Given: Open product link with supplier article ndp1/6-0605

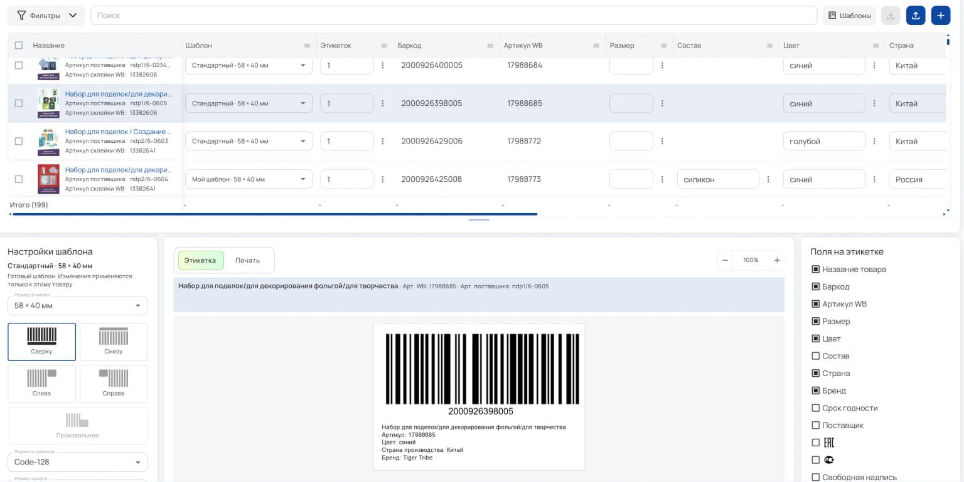Looking at the screenshot, I should pos(118,94).
